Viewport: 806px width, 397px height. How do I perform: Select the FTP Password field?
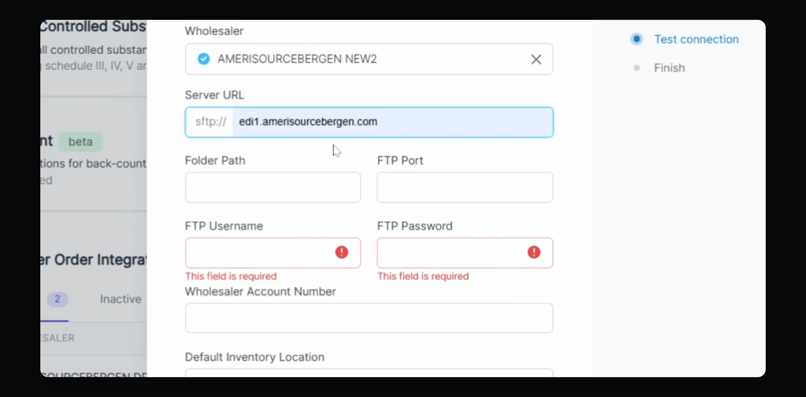pos(465,253)
